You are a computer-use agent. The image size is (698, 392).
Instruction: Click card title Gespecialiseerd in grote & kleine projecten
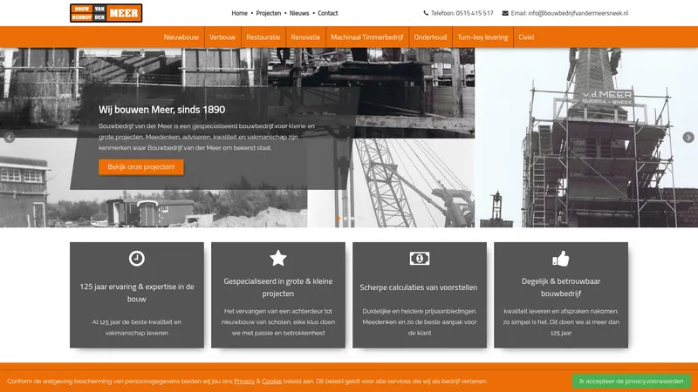tap(278, 287)
